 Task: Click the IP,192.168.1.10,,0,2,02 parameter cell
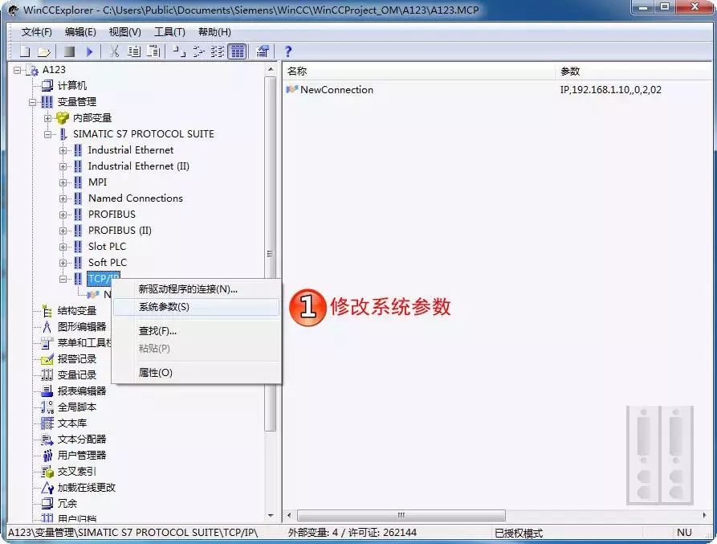tap(610, 90)
